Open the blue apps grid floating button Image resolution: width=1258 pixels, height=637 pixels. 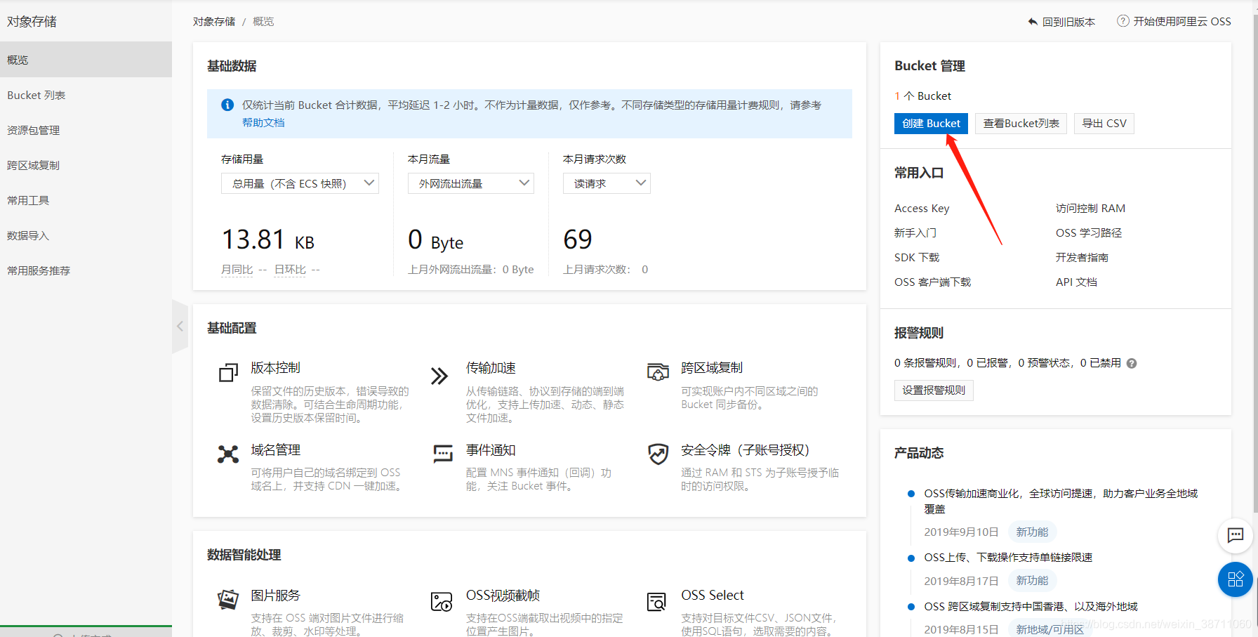coord(1236,579)
